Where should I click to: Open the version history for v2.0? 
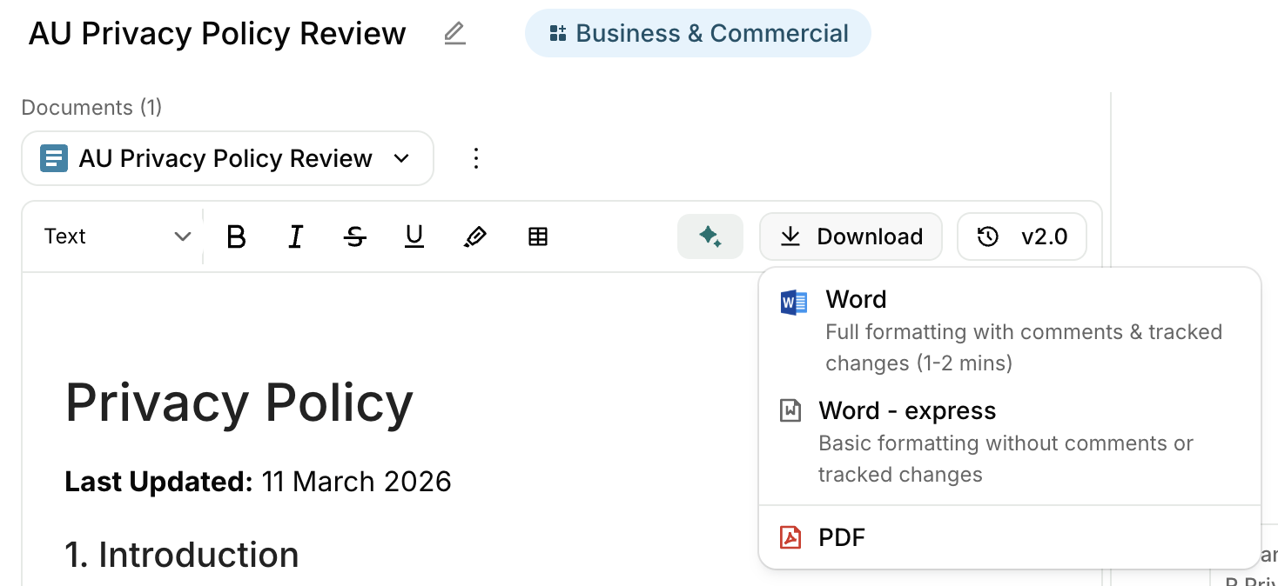[x=1022, y=236]
